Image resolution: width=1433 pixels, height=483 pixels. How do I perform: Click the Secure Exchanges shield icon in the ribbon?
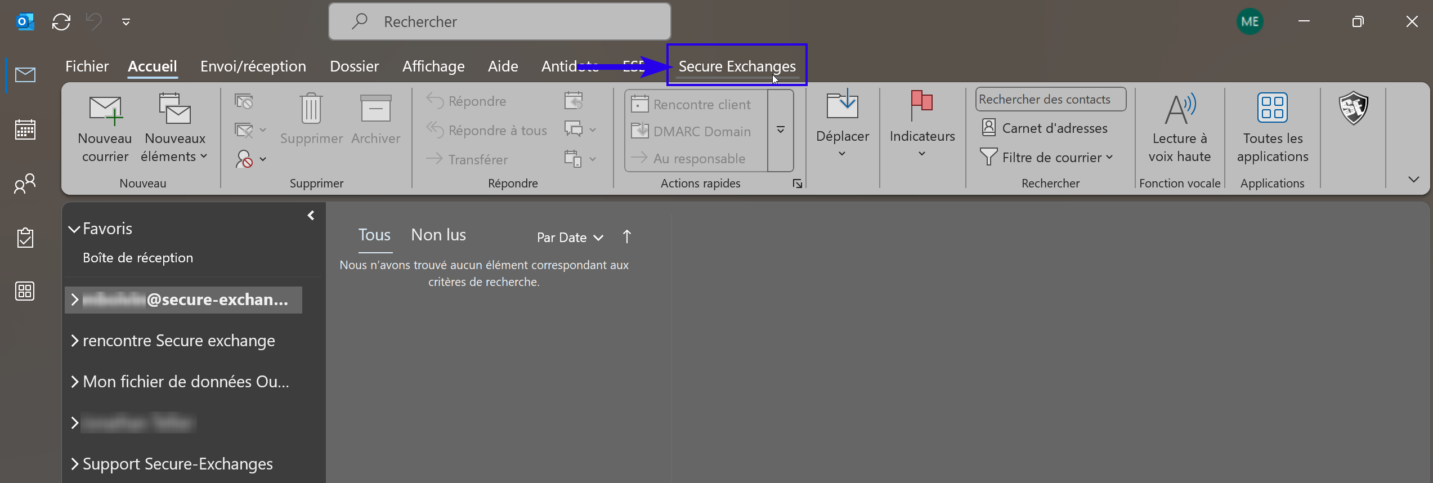click(x=1353, y=108)
